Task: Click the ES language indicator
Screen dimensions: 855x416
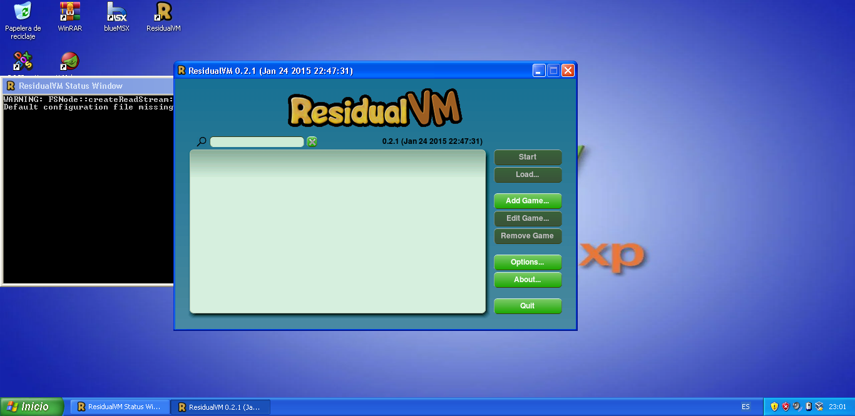Action: 745,407
